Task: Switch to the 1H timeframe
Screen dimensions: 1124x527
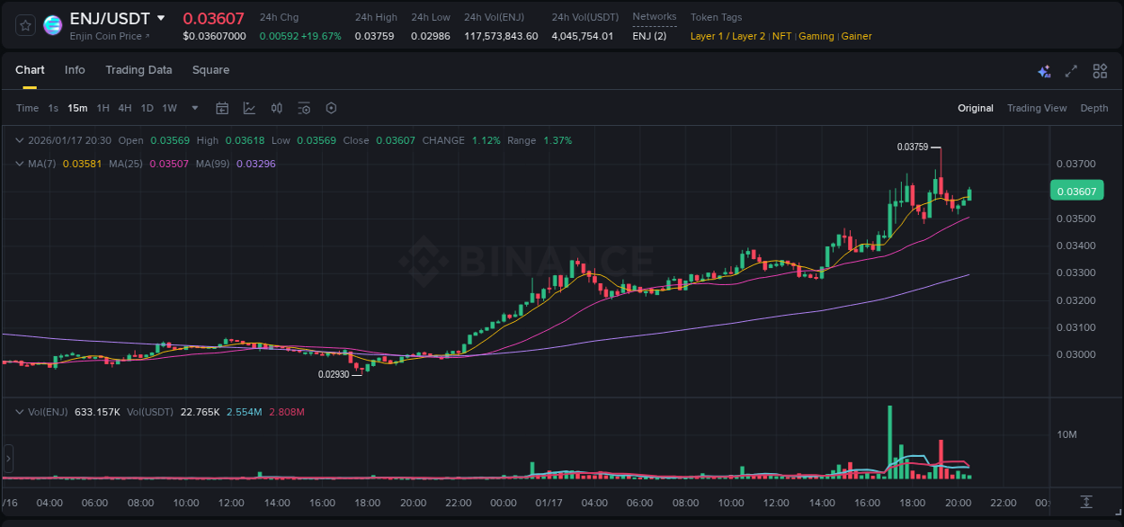Action: [x=102, y=108]
